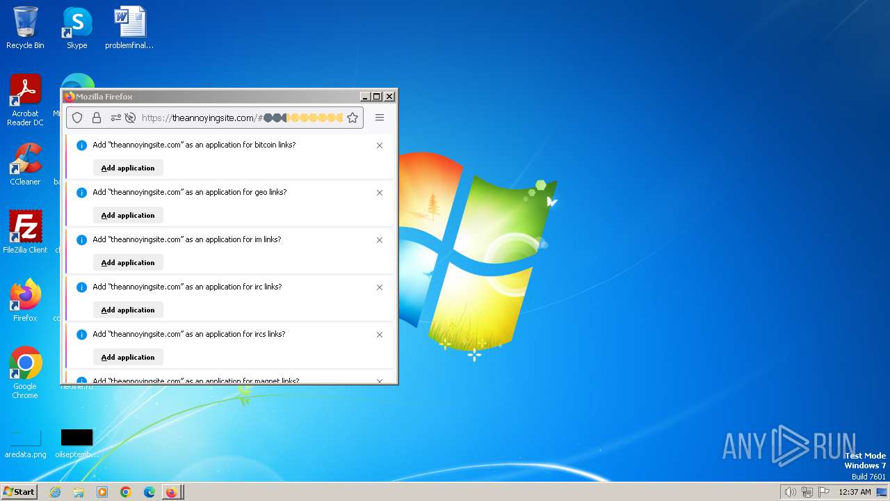The width and height of the screenshot is (890, 501).
Task: Dismiss the ircs links notification
Action: (x=380, y=335)
